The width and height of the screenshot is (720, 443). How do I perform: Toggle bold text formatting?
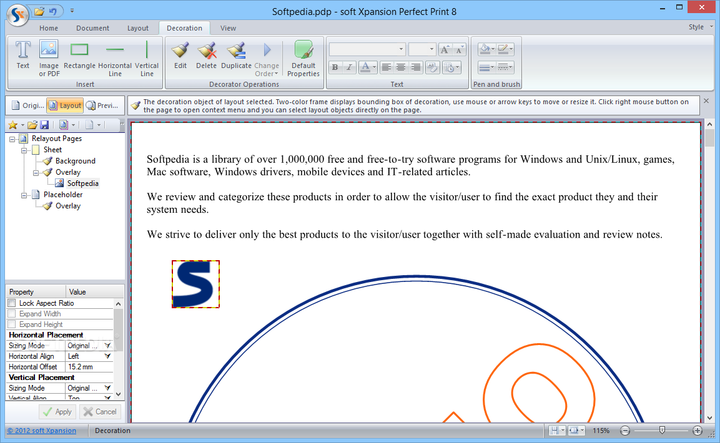(335, 67)
